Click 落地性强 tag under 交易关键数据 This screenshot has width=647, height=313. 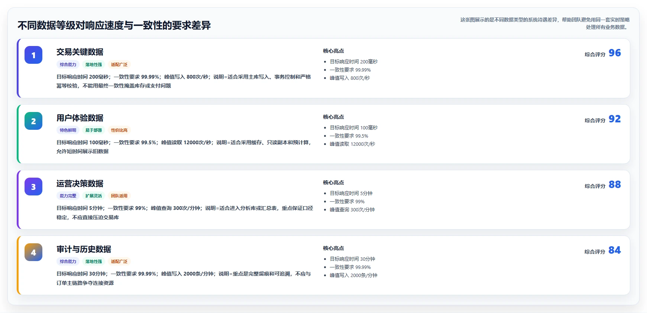click(94, 65)
